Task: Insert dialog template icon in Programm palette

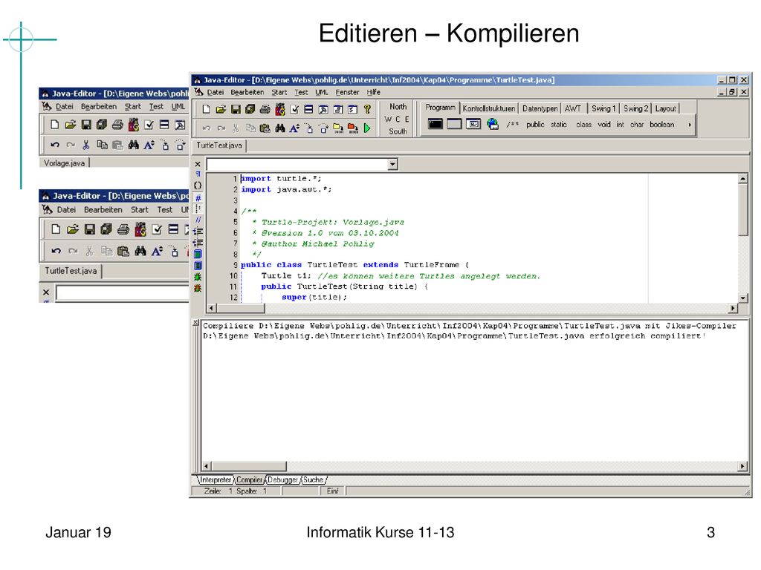Action: [473, 124]
